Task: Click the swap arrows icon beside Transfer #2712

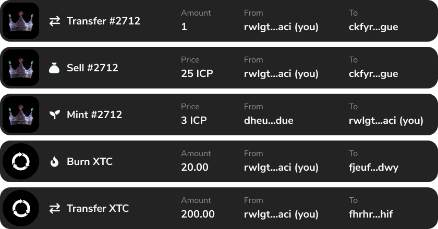Action: 55,21
